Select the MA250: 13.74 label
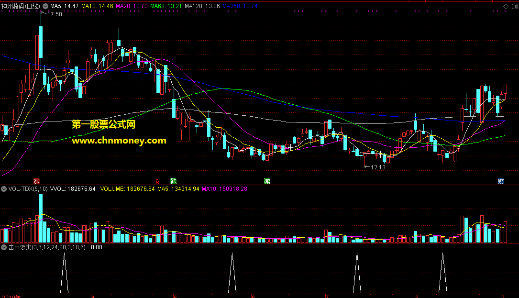Image resolution: width=519 pixels, height=298 pixels. pyautogui.click(x=240, y=6)
